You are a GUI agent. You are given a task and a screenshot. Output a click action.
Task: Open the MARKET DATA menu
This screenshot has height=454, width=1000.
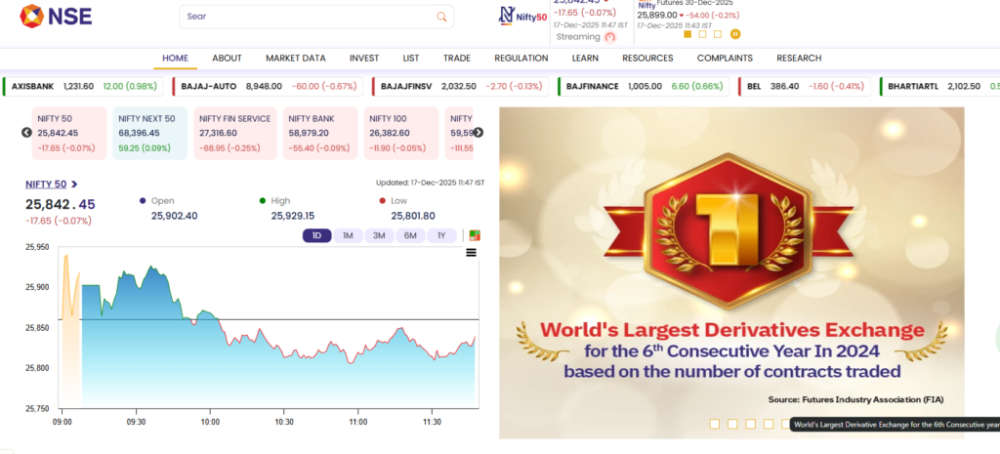296,58
